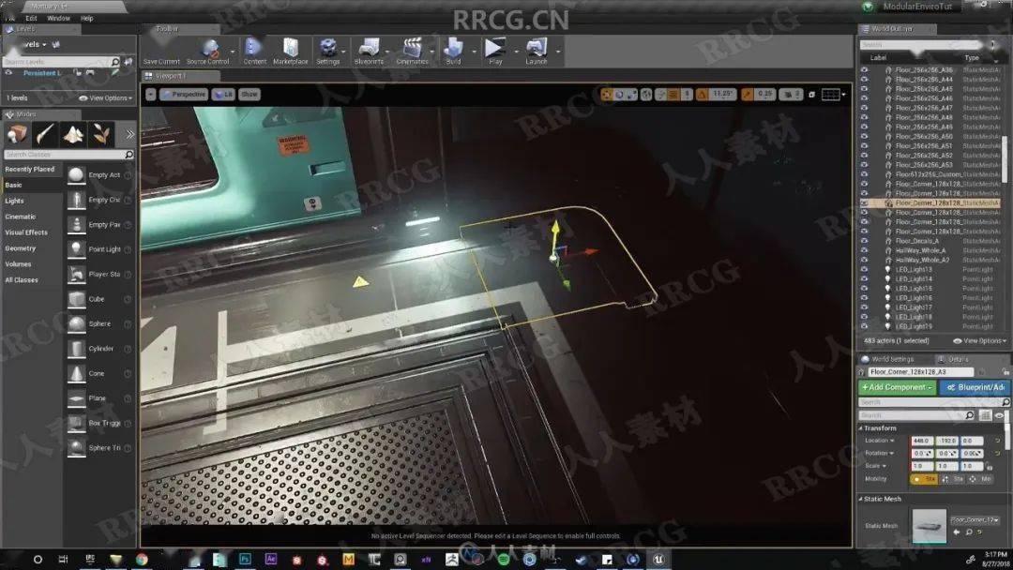Open the Window menu
Image resolution: width=1013 pixels, height=570 pixels.
pyautogui.click(x=58, y=18)
